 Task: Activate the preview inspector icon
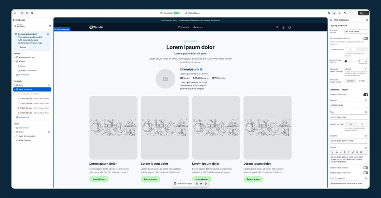point(334,13)
